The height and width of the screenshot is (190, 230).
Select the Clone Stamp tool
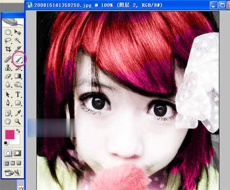click(x=8, y=68)
